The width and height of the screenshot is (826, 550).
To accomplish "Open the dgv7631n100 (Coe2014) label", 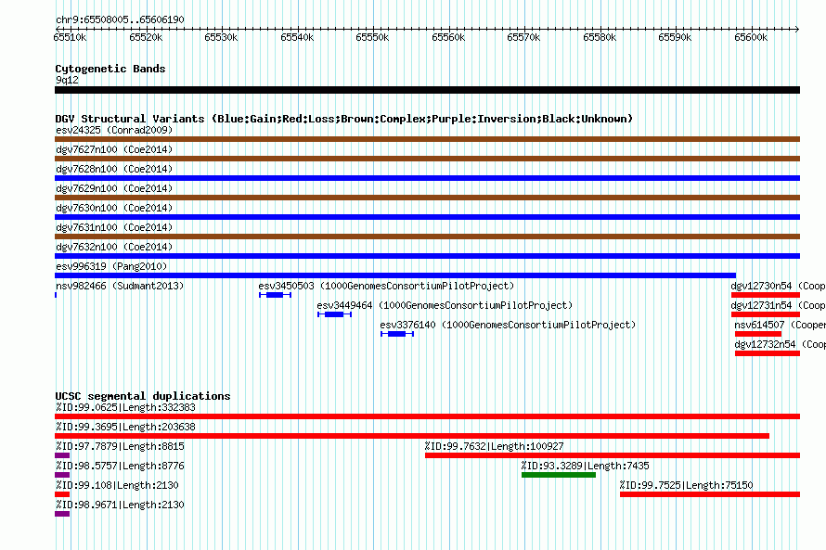I will [114, 227].
